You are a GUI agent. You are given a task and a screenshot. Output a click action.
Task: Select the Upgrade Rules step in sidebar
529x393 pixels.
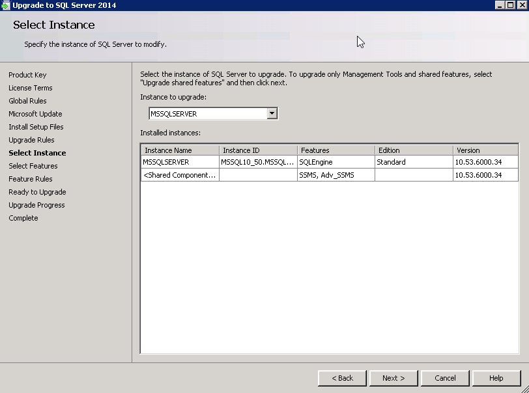pos(31,140)
